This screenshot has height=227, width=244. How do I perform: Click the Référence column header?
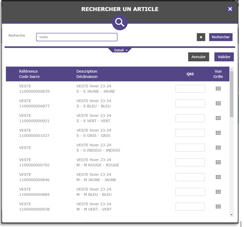[x=28, y=71]
